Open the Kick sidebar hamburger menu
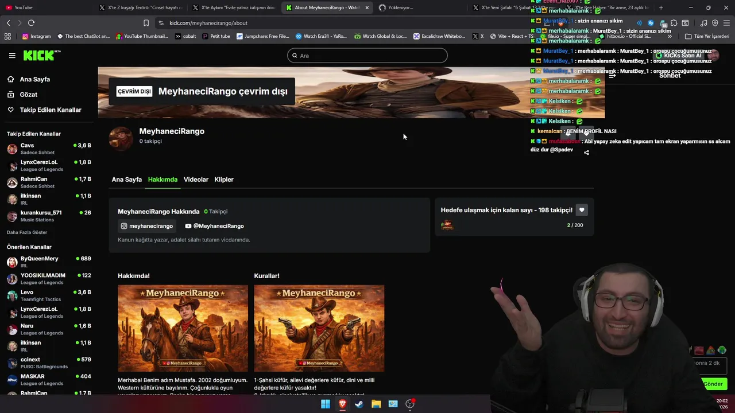 point(12,56)
